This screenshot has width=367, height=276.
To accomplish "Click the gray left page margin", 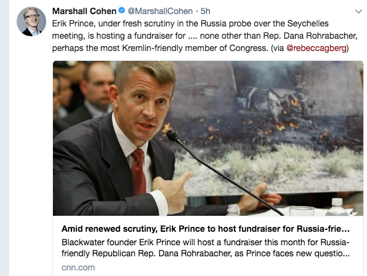I will (4, 138).
